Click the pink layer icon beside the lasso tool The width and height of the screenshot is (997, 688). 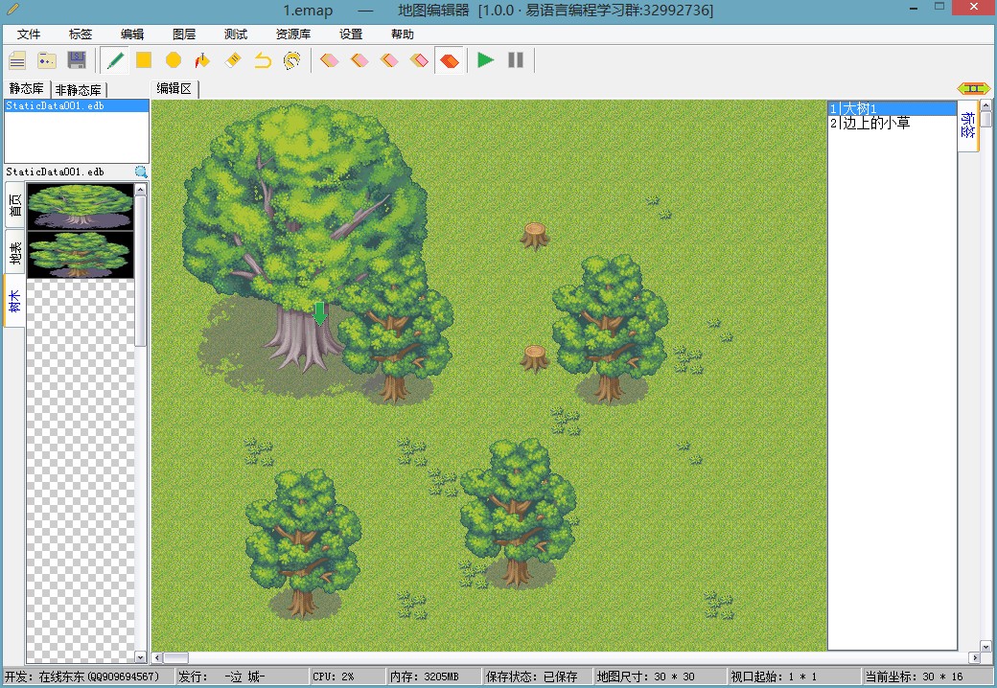[330, 60]
